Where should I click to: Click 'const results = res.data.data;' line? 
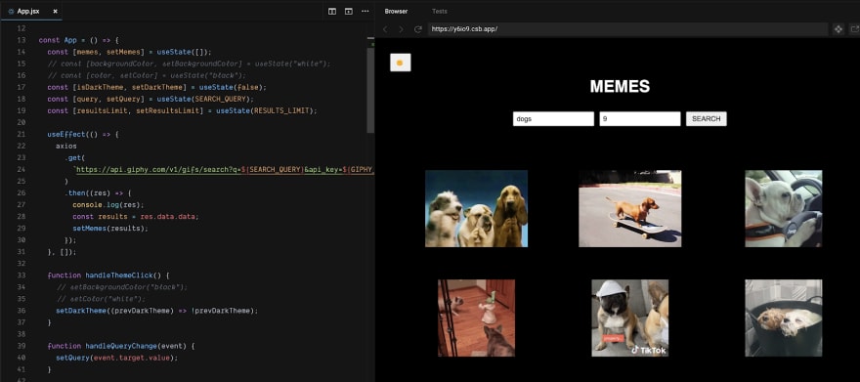point(136,217)
